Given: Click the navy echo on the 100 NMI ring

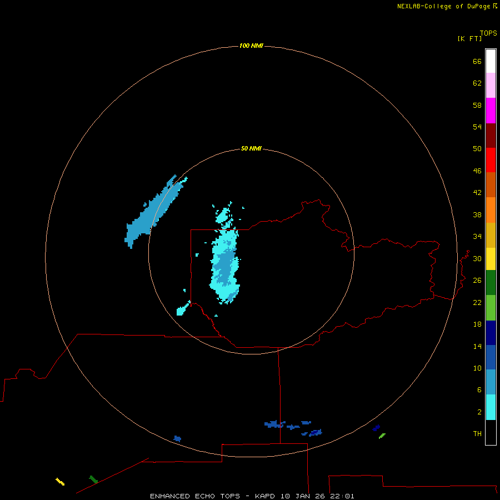Looking at the screenshot, I should click(x=376, y=428).
